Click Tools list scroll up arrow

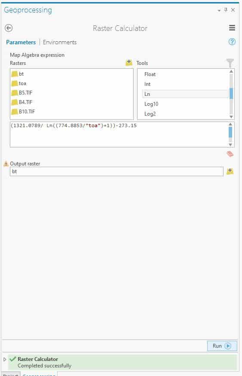coord(231,71)
